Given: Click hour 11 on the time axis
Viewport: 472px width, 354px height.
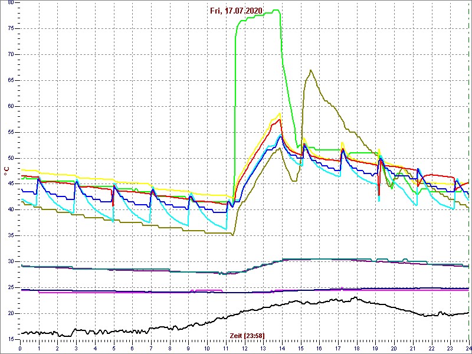Looking at the screenshot, I should point(226,349).
